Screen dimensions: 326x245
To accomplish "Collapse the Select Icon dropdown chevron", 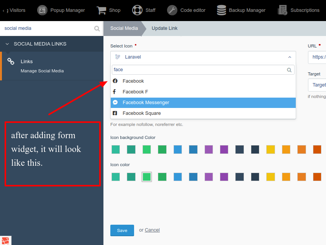I will (290, 57).
